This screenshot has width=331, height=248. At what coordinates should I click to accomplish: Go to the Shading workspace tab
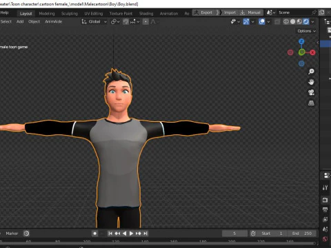tap(146, 14)
